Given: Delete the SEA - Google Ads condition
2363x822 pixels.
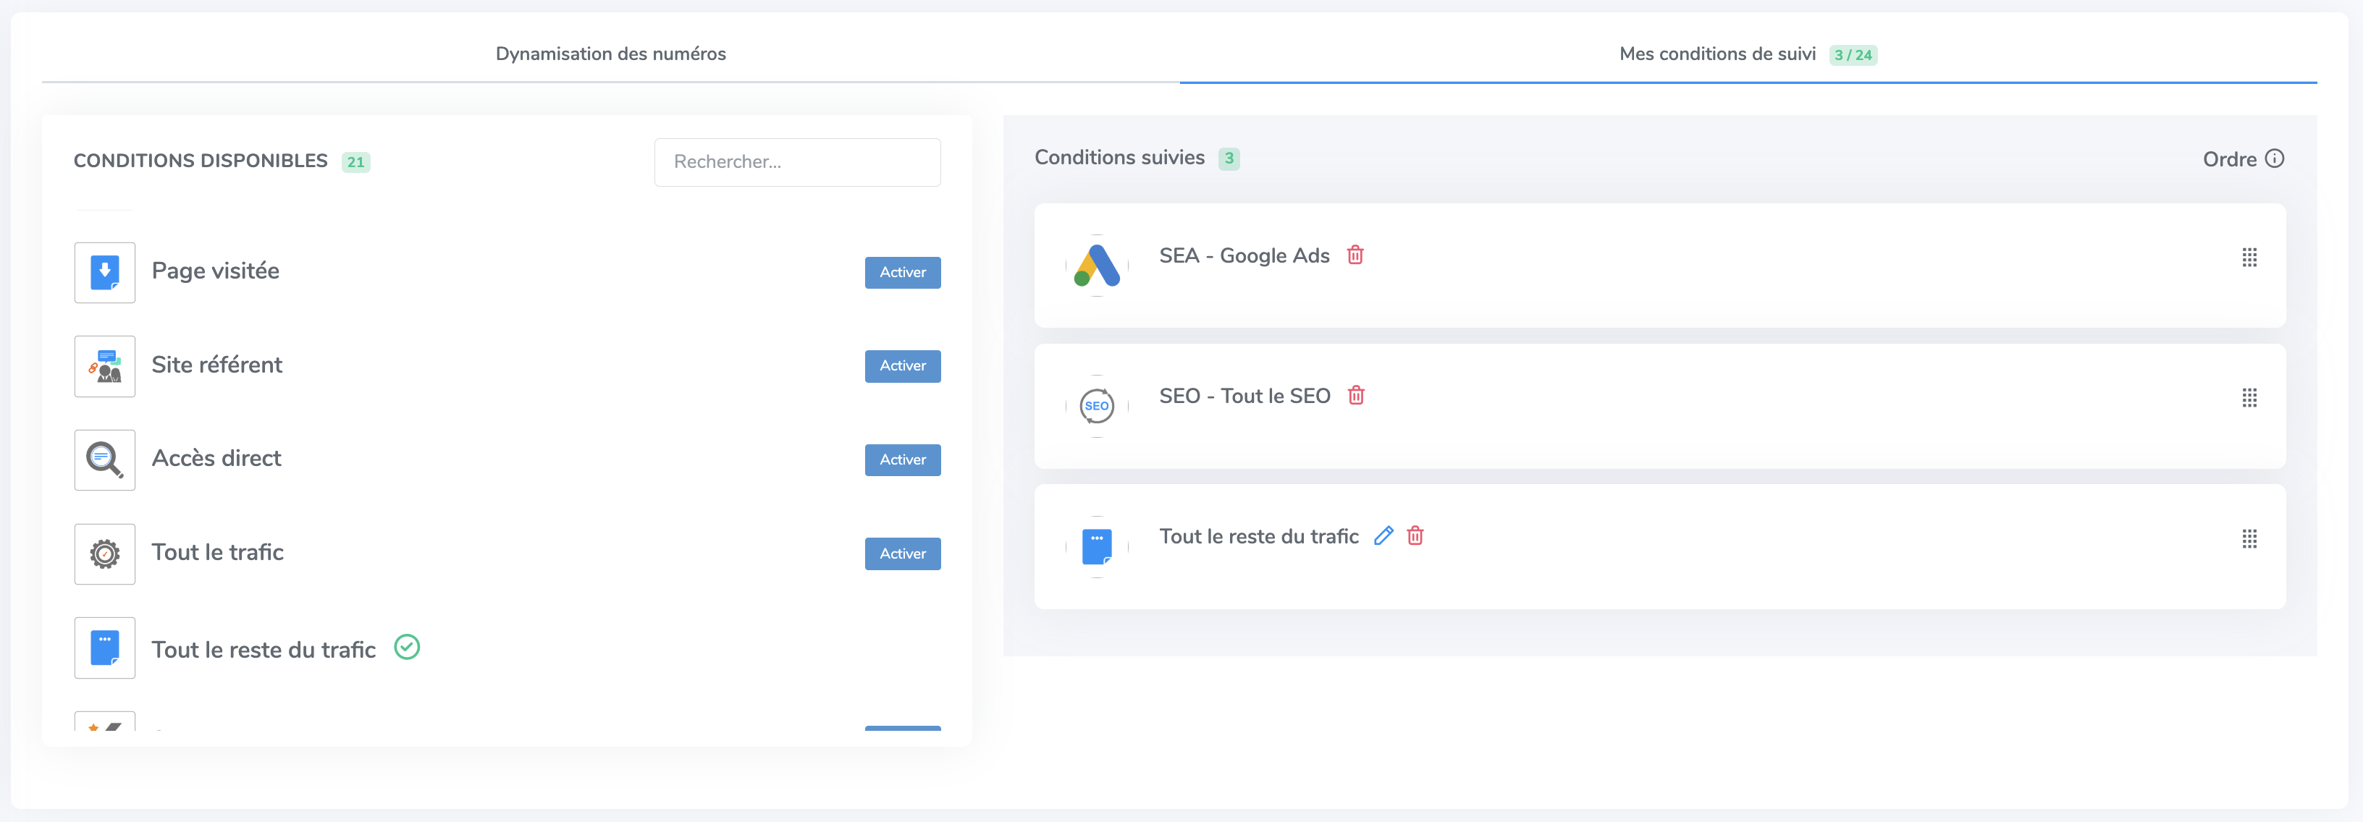Looking at the screenshot, I should click(1355, 255).
